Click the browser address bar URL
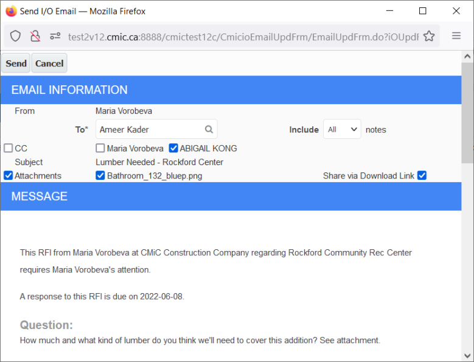Viewport: 474px width, 362px height. click(x=243, y=37)
